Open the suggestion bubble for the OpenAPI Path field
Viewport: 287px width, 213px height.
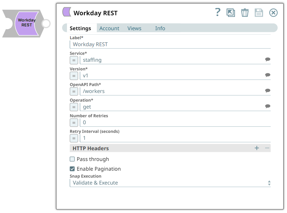[268, 91]
